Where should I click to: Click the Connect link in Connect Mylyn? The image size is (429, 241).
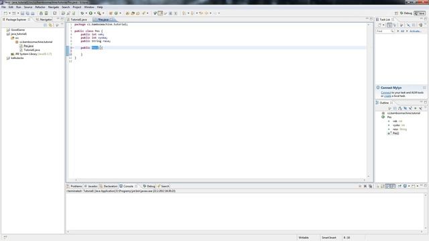pyautogui.click(x=386, y=92)
